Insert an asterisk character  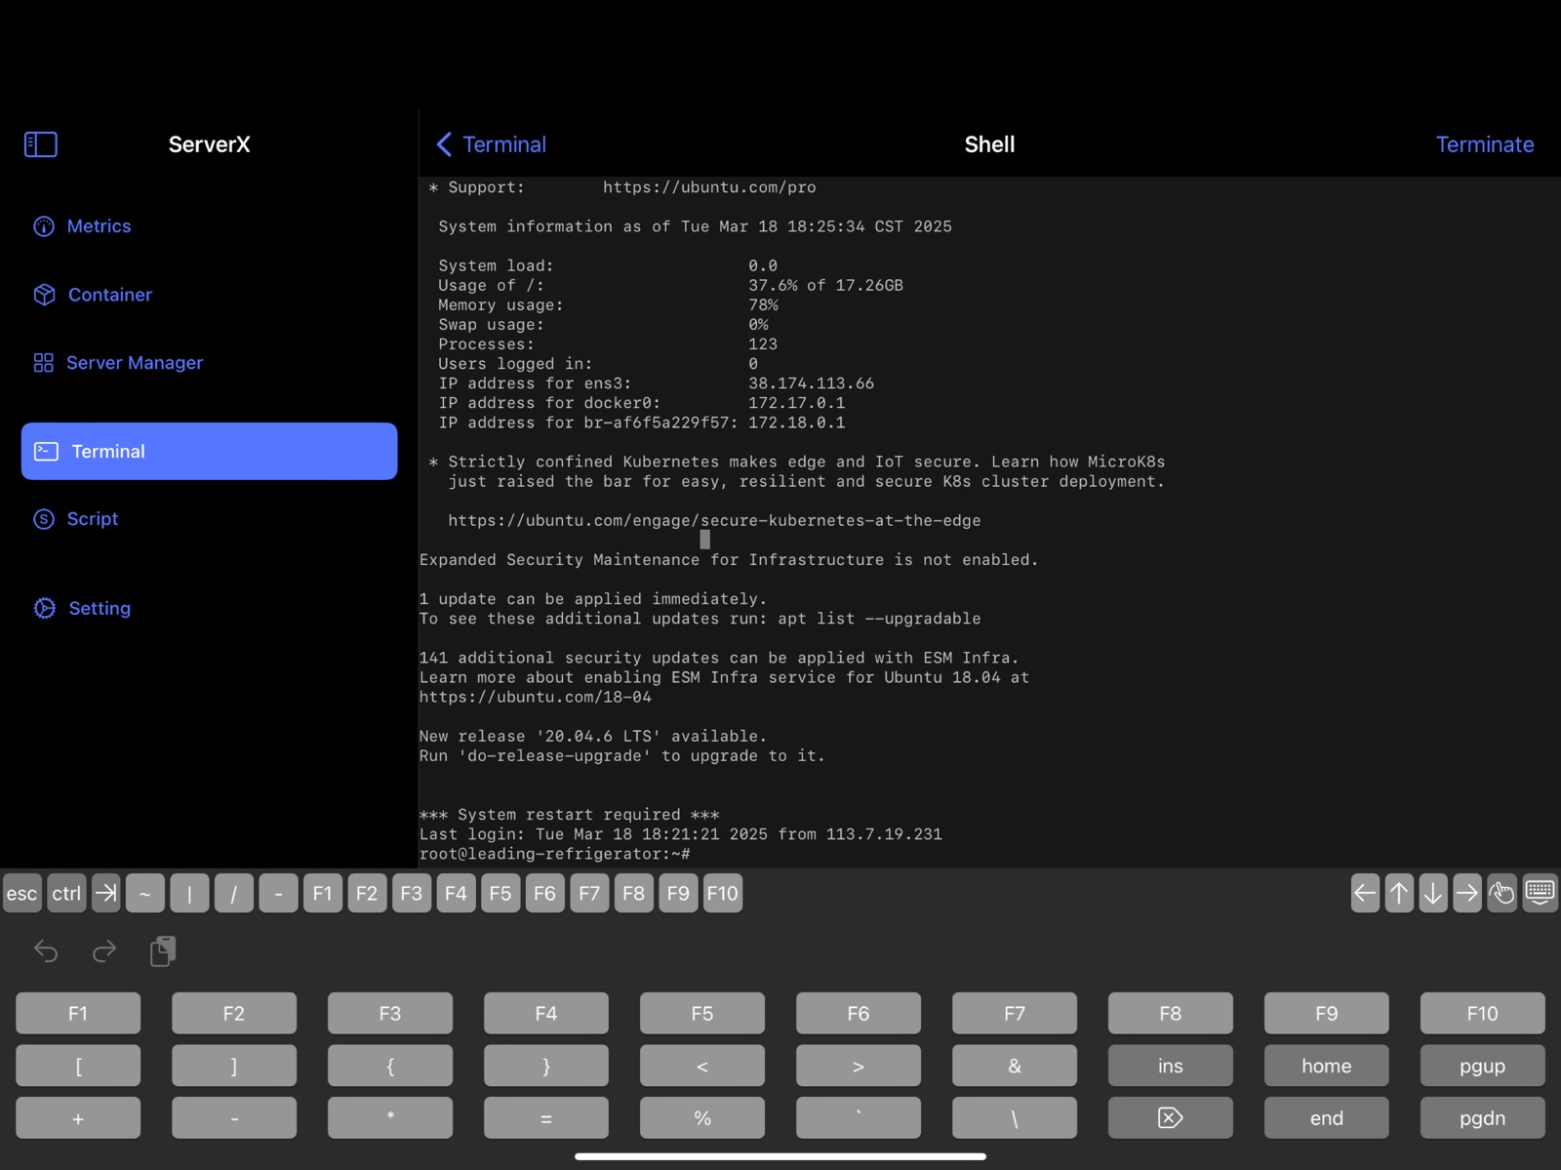pos(390,1118)
